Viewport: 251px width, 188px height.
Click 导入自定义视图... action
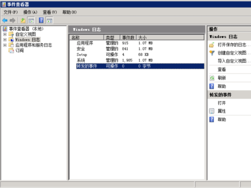click(x=234, y=61)
